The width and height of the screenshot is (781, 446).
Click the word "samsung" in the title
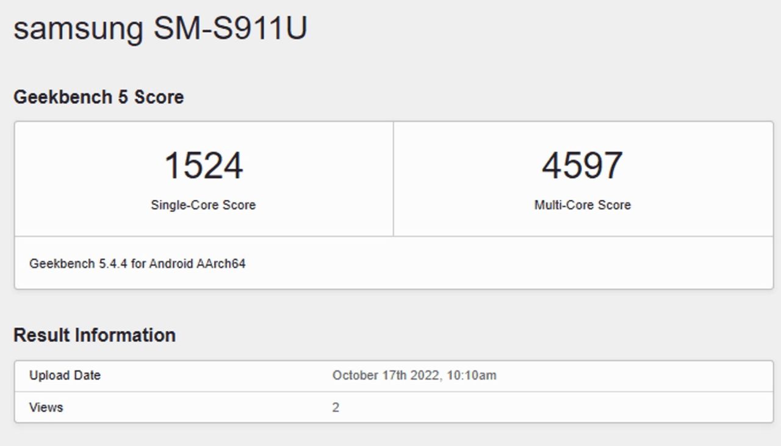point(77,29)
